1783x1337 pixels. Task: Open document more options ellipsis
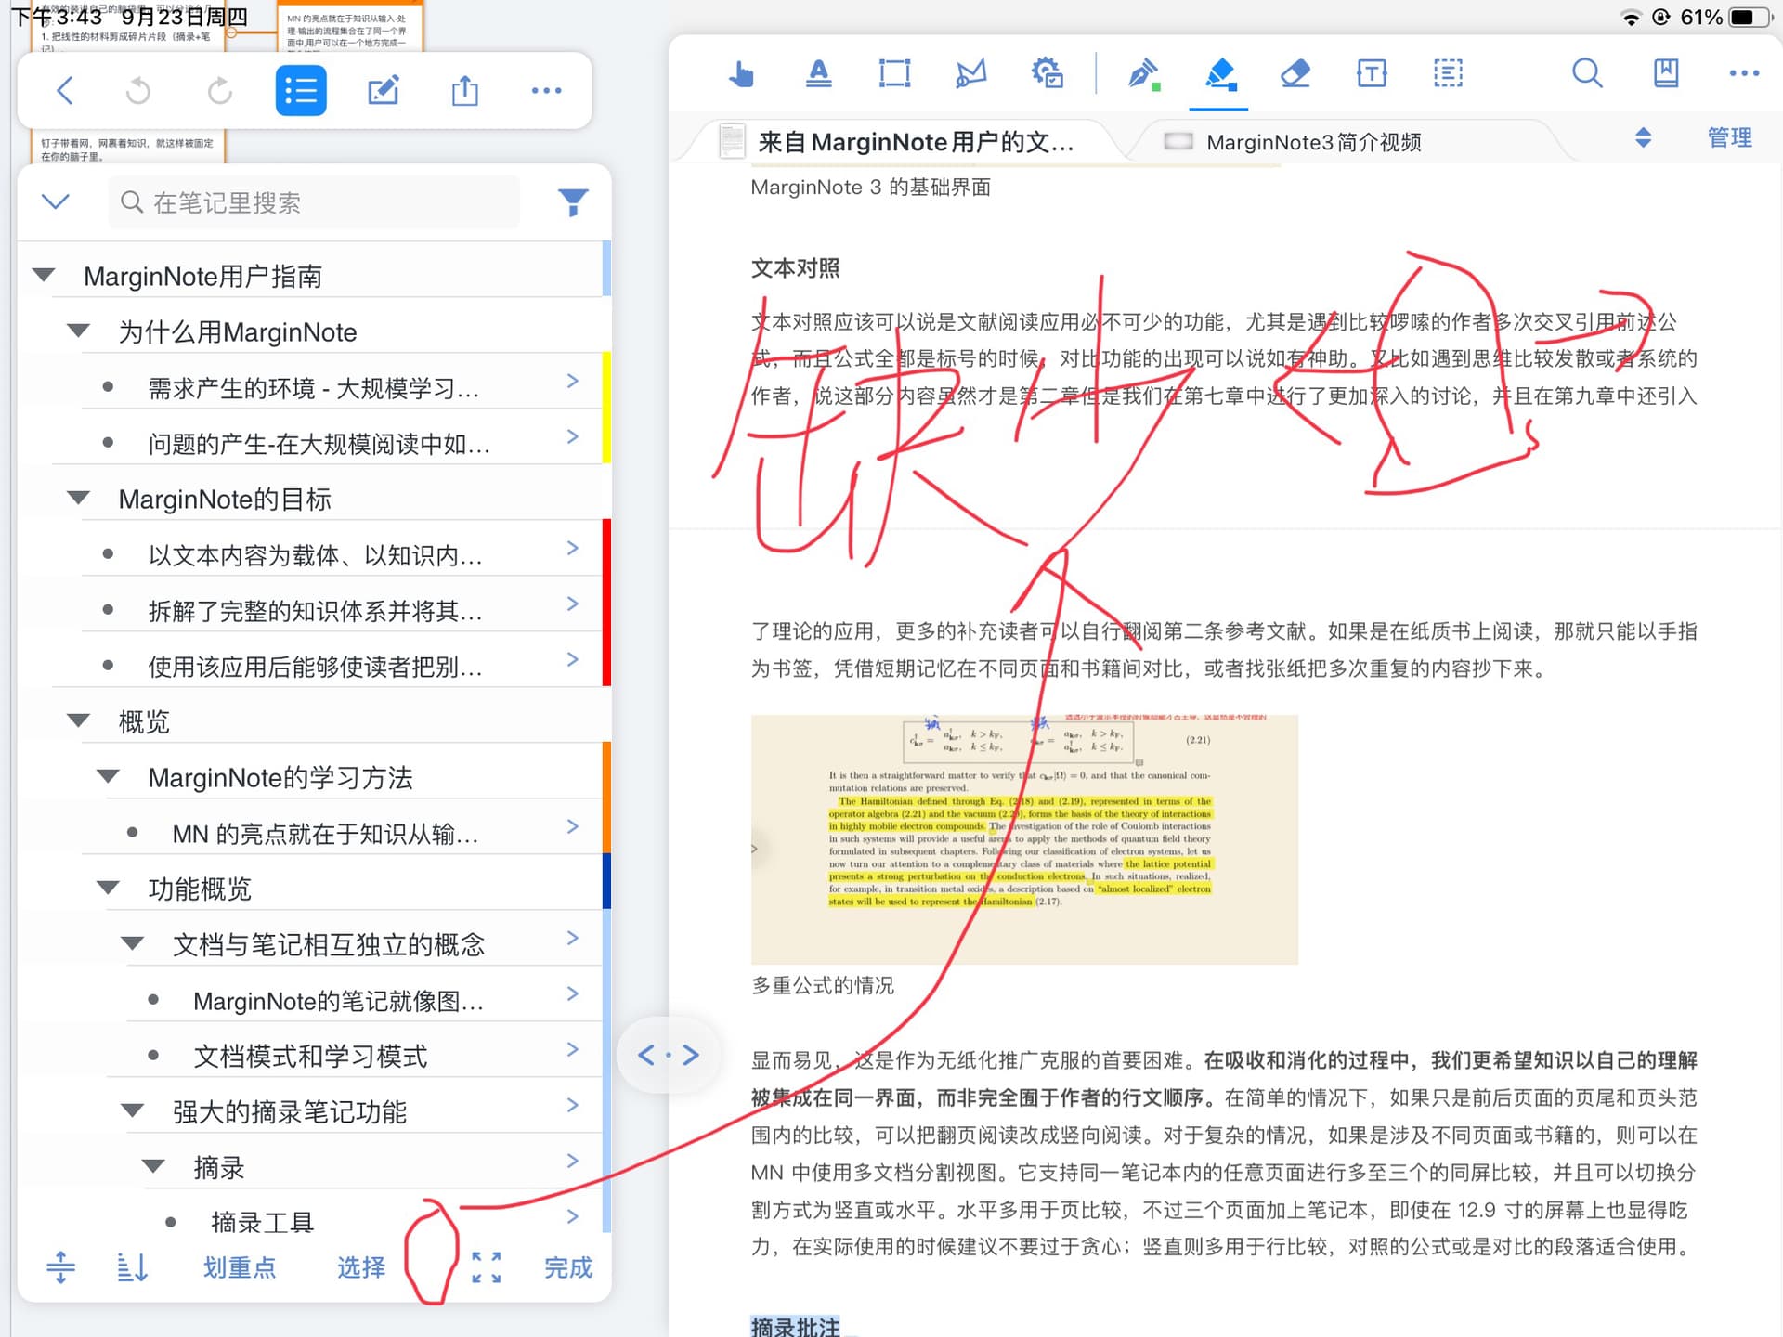(x=1744, y=72)
